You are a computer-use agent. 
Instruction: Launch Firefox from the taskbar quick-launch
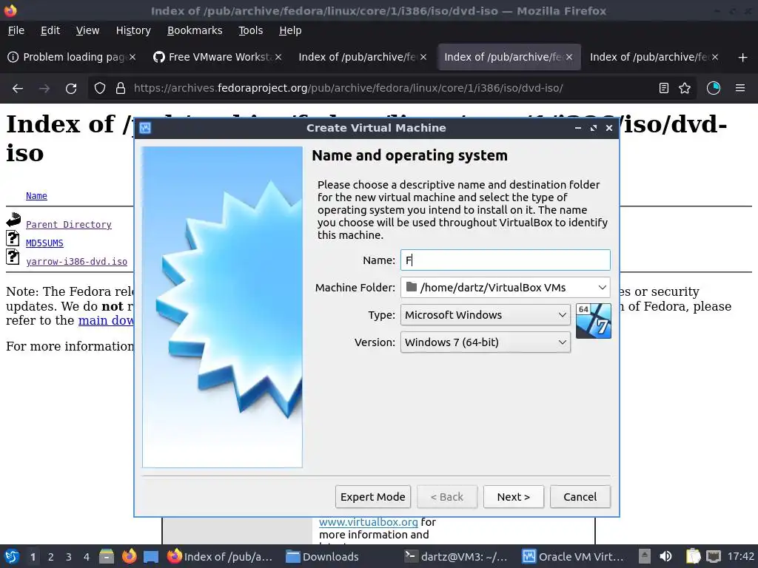click(x=129, y=556)
